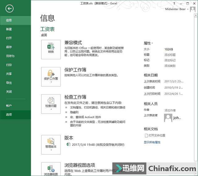The image size is (198, 176).
Task: Click the scrollbar up arrow
Action: (x=196, y=15)
